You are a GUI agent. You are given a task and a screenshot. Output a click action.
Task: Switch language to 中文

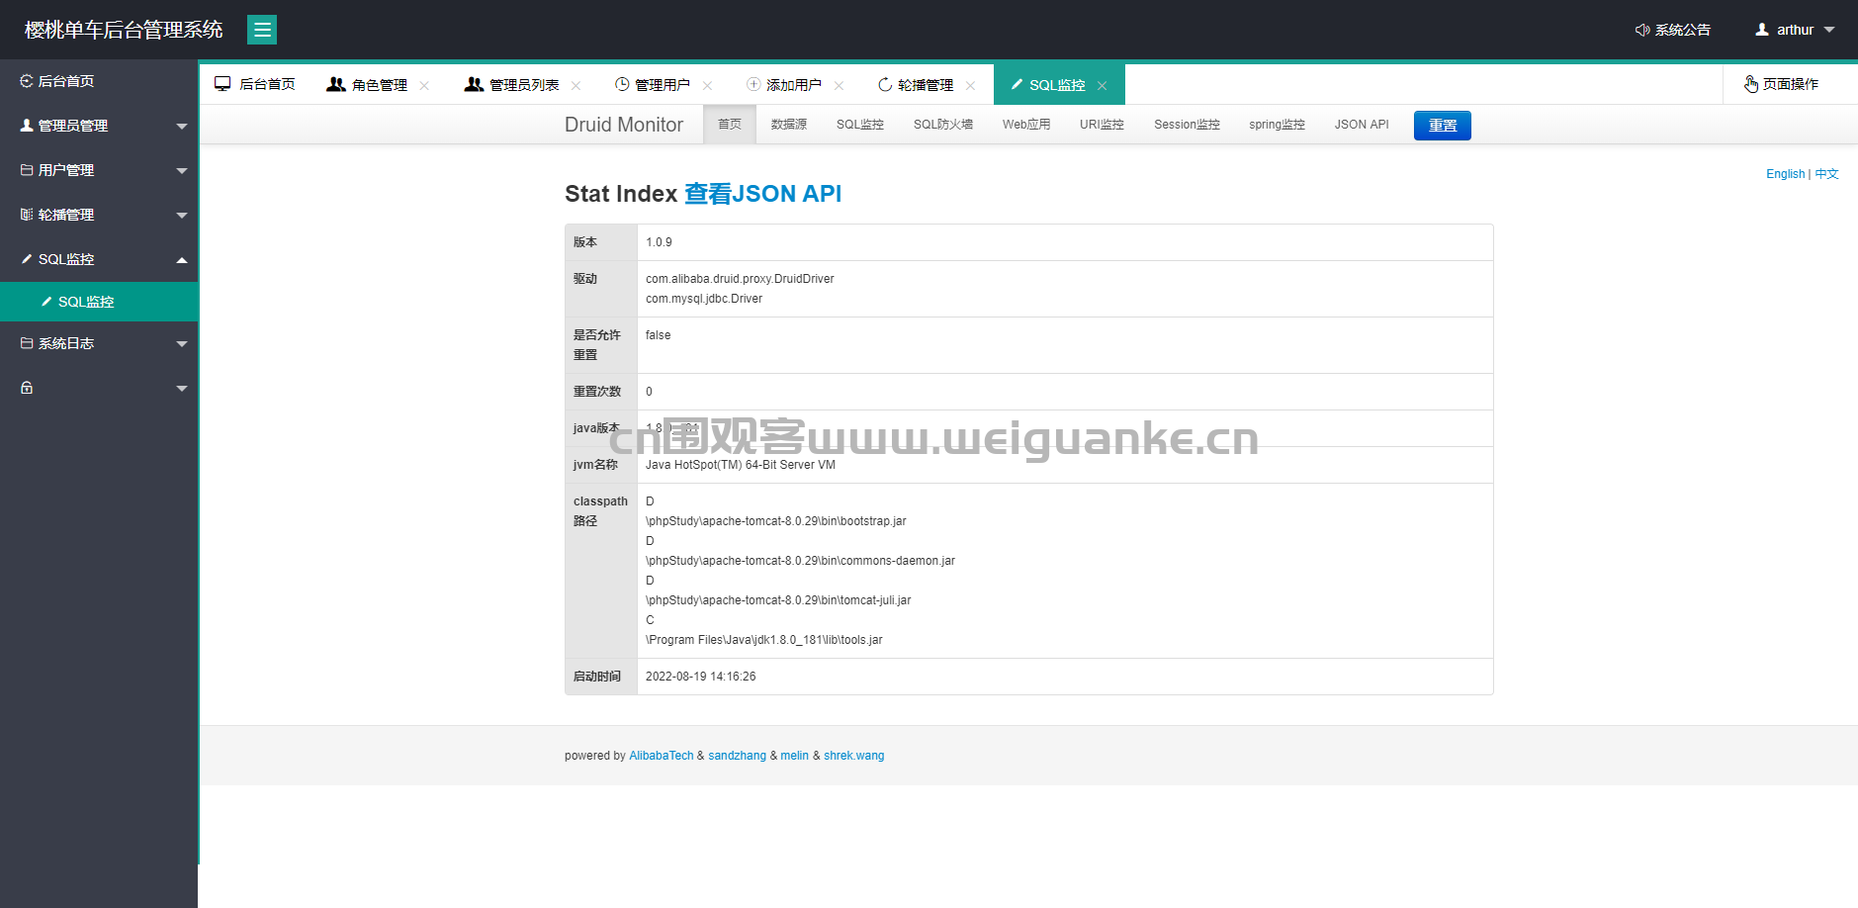pyautogui.click(x=1826, y=174)
